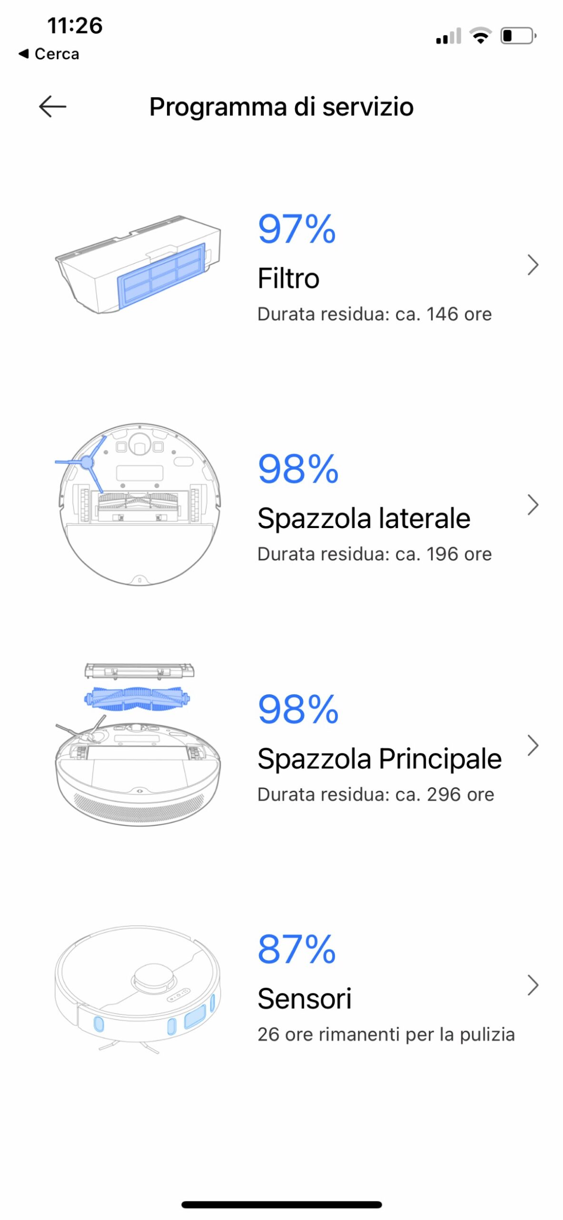Open the Spazzola laterale item
The image size is (563, 1220).
[x=364, y=518]
